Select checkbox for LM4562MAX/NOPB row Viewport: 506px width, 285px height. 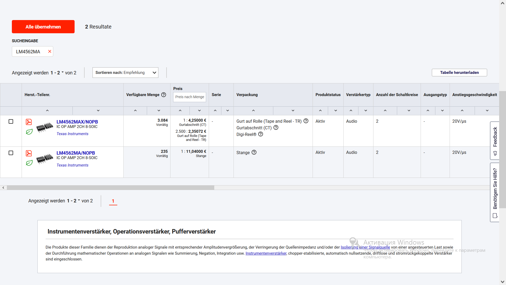point(11,121)
